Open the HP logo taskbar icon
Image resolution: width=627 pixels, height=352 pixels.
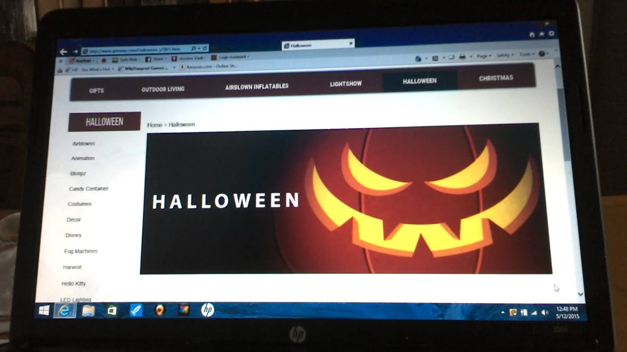click(x=208, y=309)
